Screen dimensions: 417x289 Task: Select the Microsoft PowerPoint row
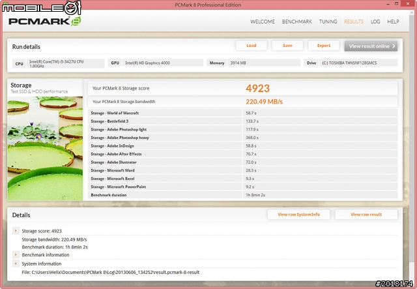242,187
